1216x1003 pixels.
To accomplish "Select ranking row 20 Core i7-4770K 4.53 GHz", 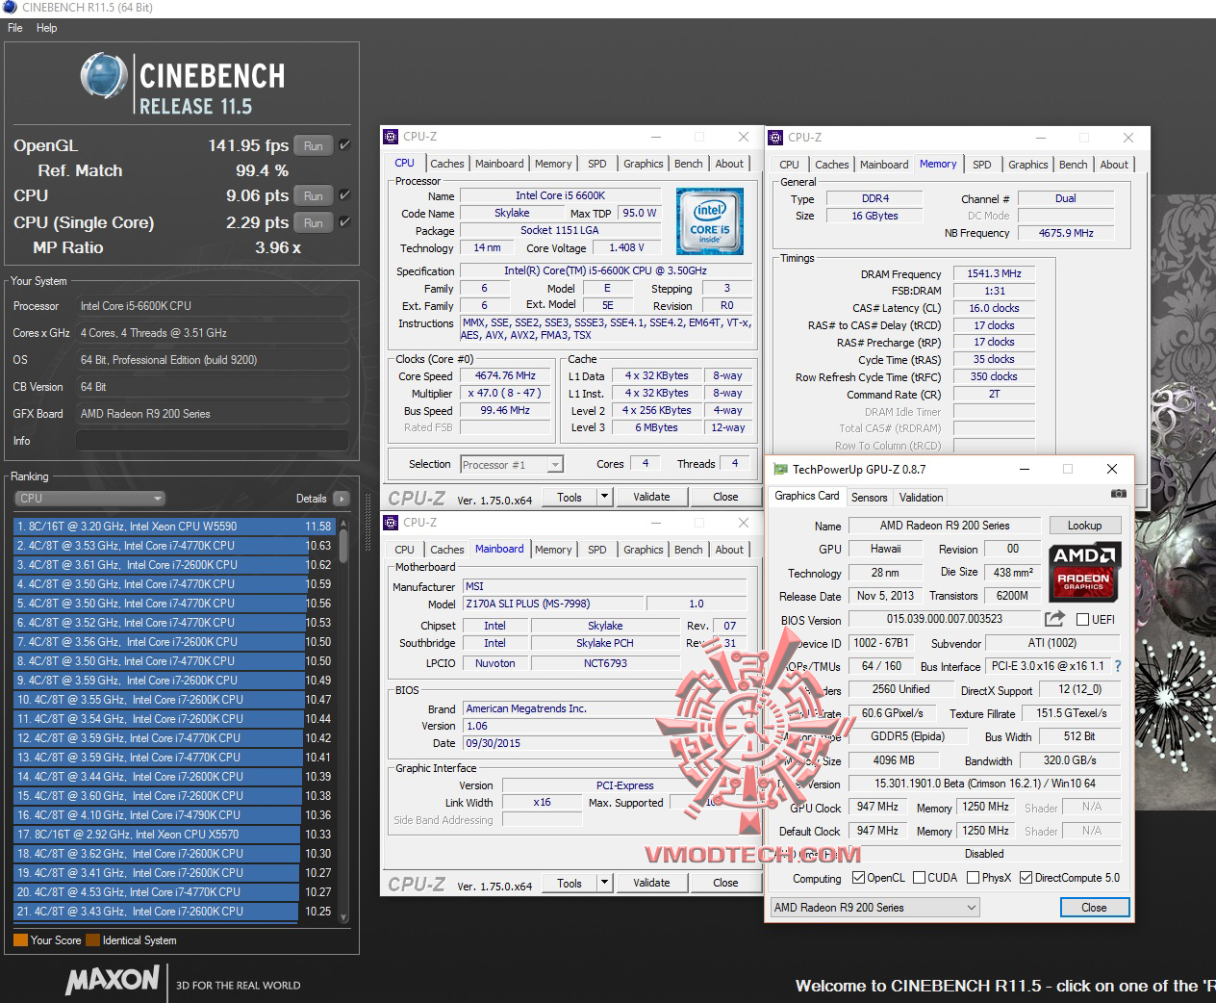I will coord(173,892).
